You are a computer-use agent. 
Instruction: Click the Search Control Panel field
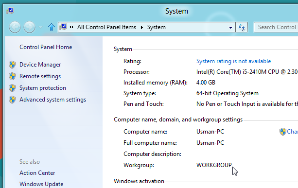[x=276, y=27]
